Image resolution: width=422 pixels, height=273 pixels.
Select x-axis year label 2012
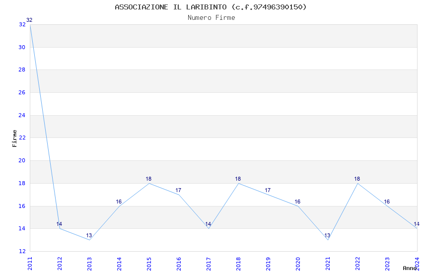point(60,264)
